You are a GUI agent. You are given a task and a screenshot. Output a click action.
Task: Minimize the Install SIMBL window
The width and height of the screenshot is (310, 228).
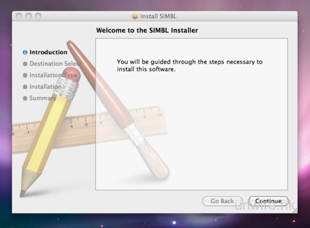pos(28,16)
